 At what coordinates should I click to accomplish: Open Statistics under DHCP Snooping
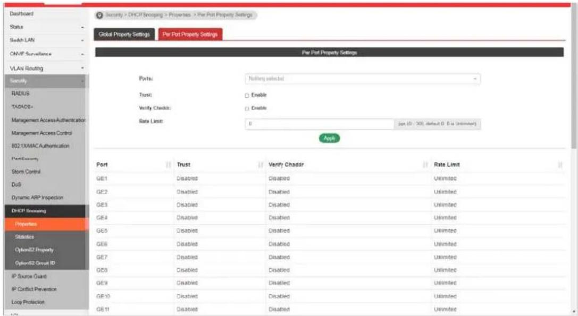click(x=24, y=237)
